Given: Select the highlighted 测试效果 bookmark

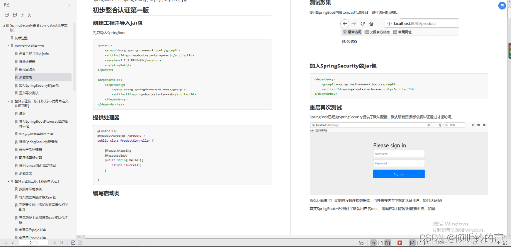Looking at the screenshot, I should click(x=43, y=77).
